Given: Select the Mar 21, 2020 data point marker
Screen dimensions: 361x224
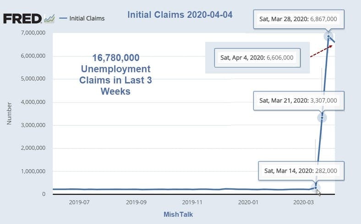Looking at the screenshot, I should (322, 118).
